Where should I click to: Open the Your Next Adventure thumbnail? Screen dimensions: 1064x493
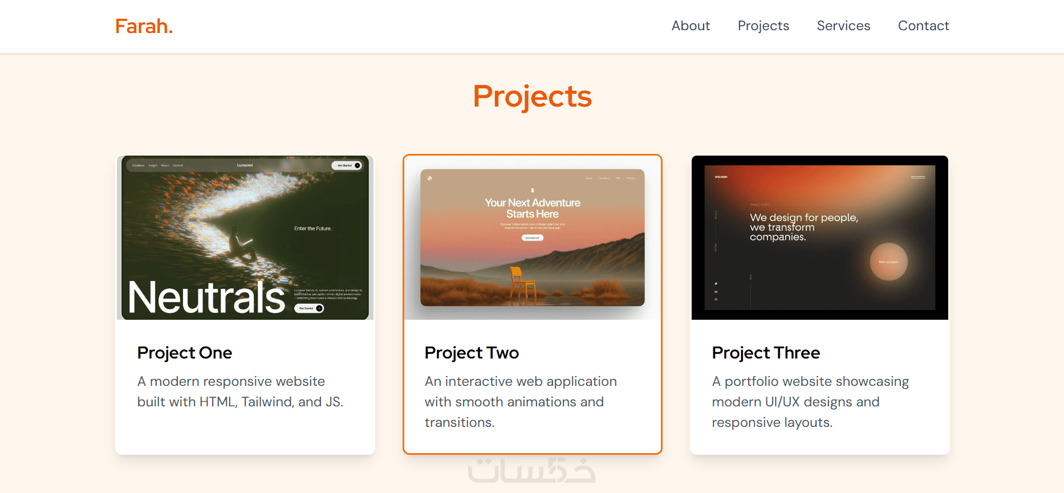[533, 238]
